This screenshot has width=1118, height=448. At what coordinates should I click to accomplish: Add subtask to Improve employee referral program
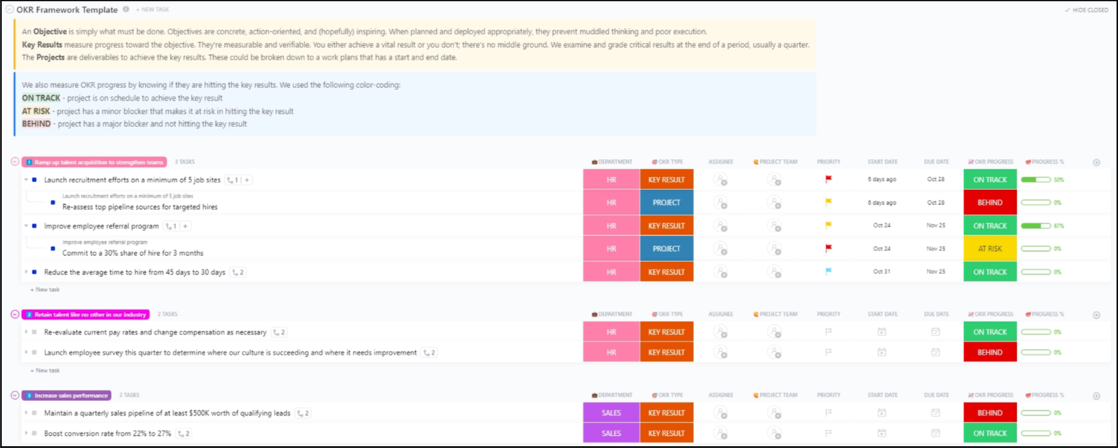(x=185, y=226)
